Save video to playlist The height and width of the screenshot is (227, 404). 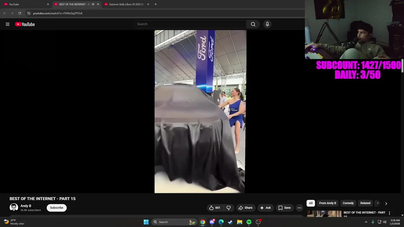pos(284,208)
